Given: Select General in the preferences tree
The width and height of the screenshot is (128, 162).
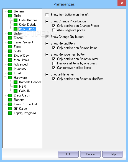Looking at the screenshot, I should click(19, 11).
